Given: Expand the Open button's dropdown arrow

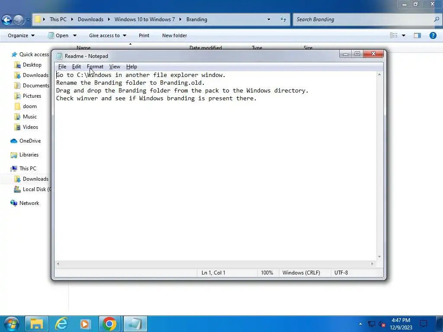Looking at the screenshot, I should [x=74, y=35].
